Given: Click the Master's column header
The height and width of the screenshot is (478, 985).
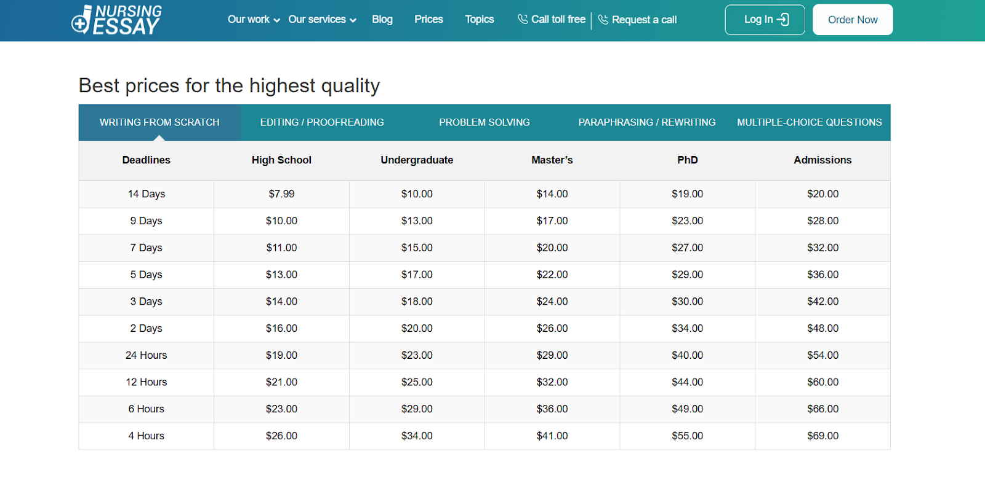Looking at the screenshot, I should click(552, 160).
